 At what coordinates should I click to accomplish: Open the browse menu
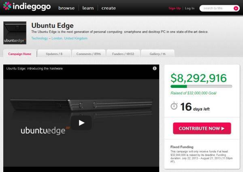tap(66, 8)
